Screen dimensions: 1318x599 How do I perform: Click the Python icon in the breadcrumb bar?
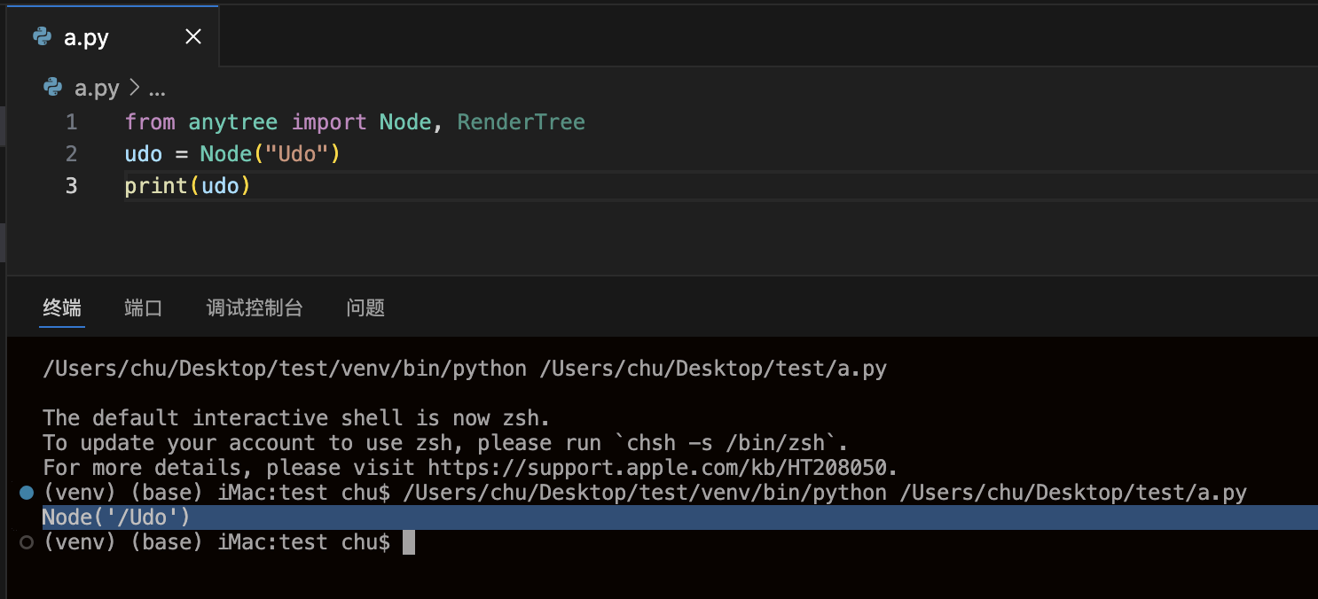[x=53, y=88]
